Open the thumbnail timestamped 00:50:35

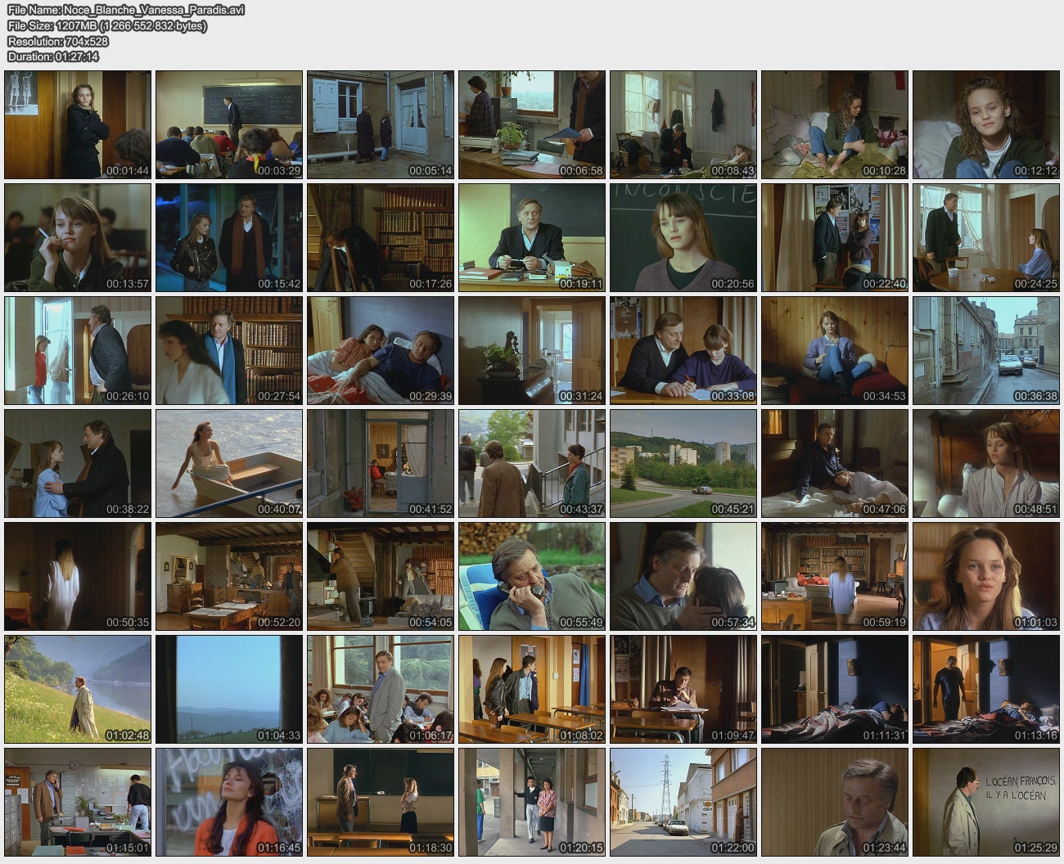click(78, 576)
